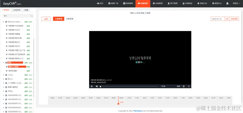Screen dimensions: 243x113
Task: Click the device group icon for 防山火
Action: (x=6, y=79)
